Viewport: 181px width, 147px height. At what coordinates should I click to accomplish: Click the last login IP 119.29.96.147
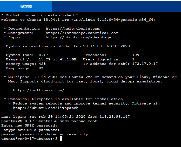click(115, 117)
